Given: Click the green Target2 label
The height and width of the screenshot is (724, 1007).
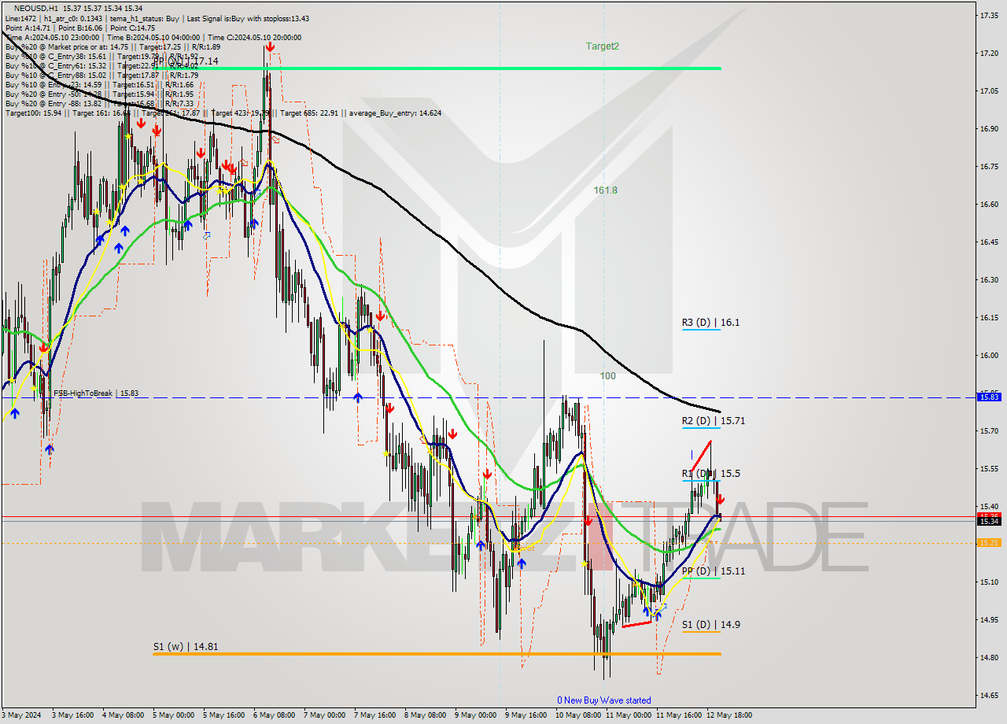Looking at the screenshot, I should coord(602,46).
